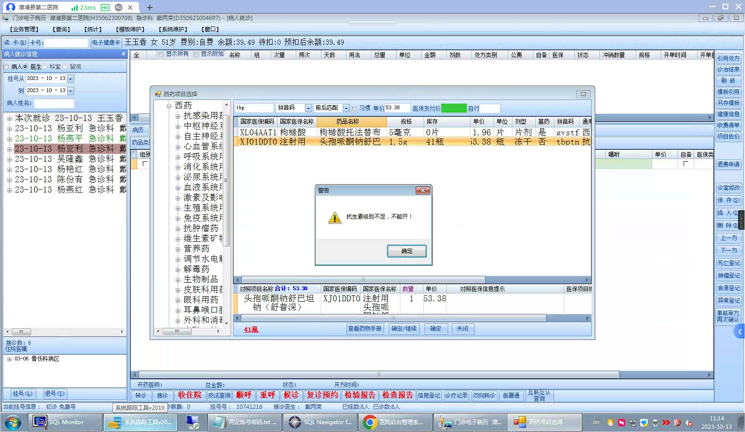This screenshot has height=432, width=745.
Task: Open the 前后匹配 match mode dropdown
Action: 346,108
